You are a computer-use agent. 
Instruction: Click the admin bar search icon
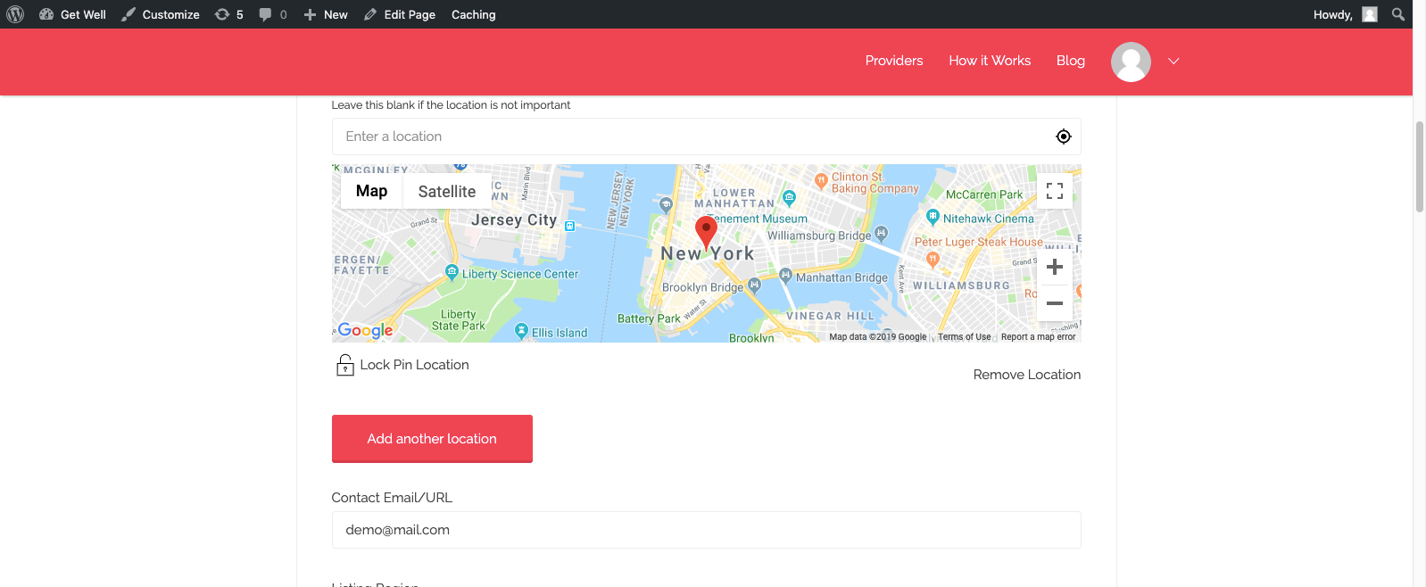(x=1398, y=14)
